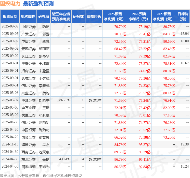This screenshot has height=178, width=190.
Task: Click 2026 profit value 78.41亿
Action: pyautogui.click(x=145, y=34)
